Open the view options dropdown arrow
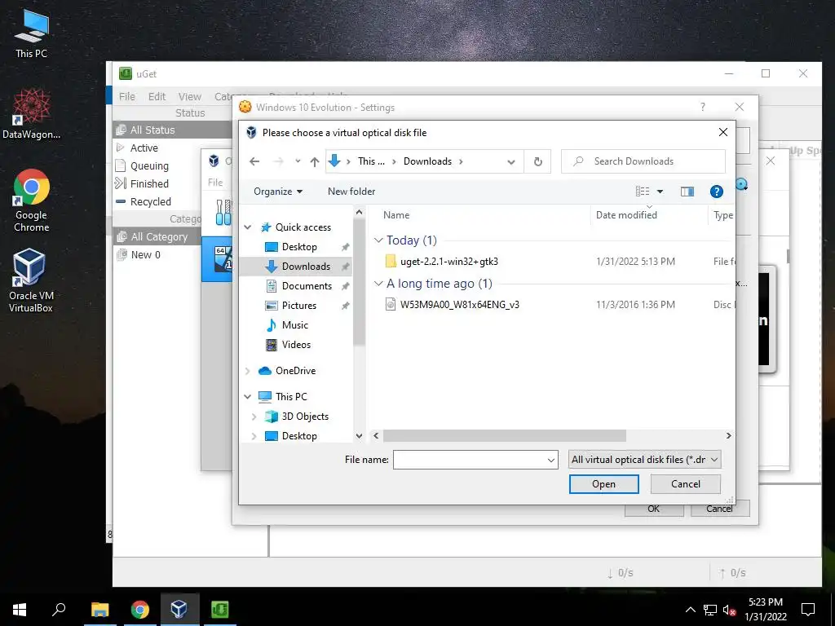835x626 pixels. [x=660, y=192]
